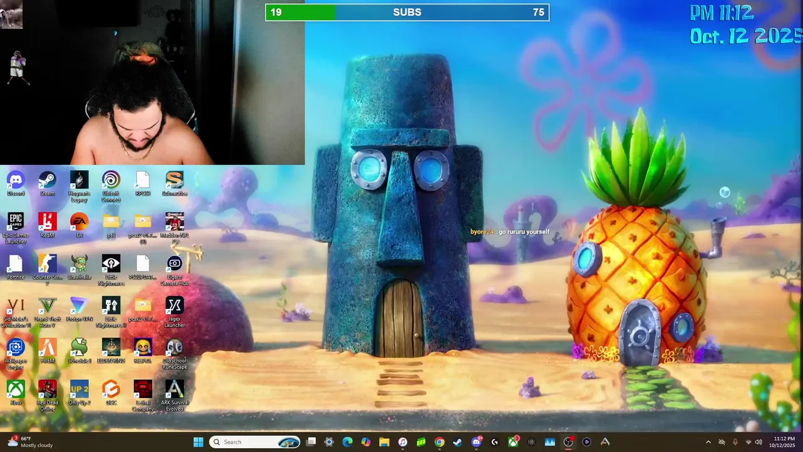
Task: Select the PS3UPDAT file on desktop
Action: (142, 267)
